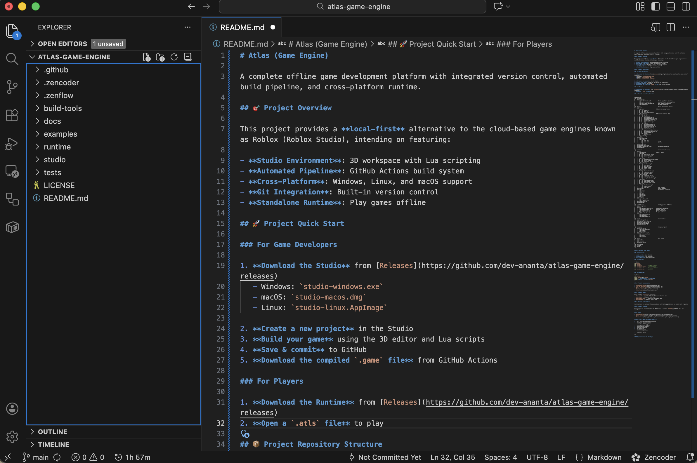Select the README.md editor tab
697x463 pixels.
242,27
